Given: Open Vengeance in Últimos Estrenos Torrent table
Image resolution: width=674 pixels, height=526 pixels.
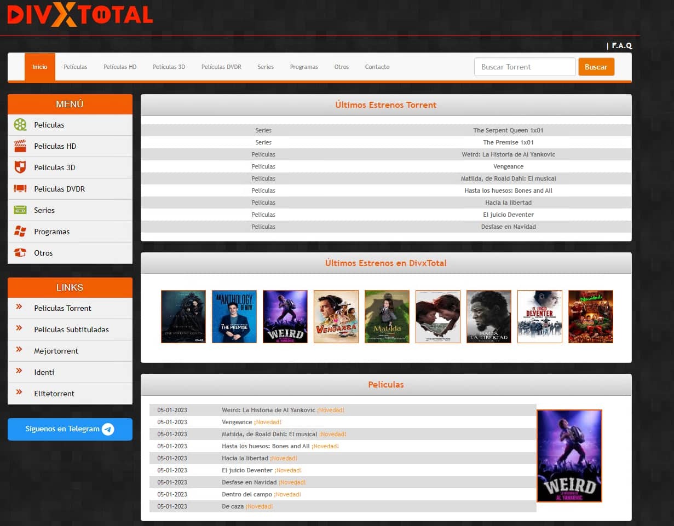Looking at the screenshot, I should 508,166.
